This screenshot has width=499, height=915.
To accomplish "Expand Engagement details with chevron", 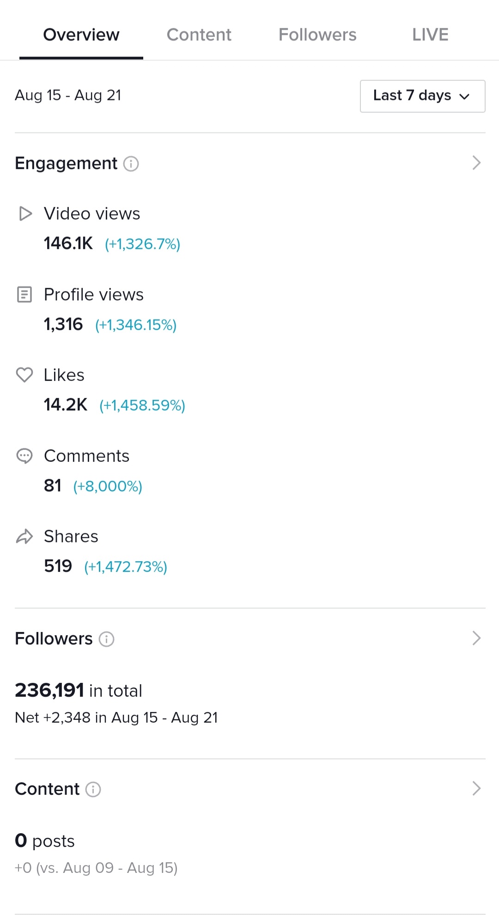I will (476, 163).
